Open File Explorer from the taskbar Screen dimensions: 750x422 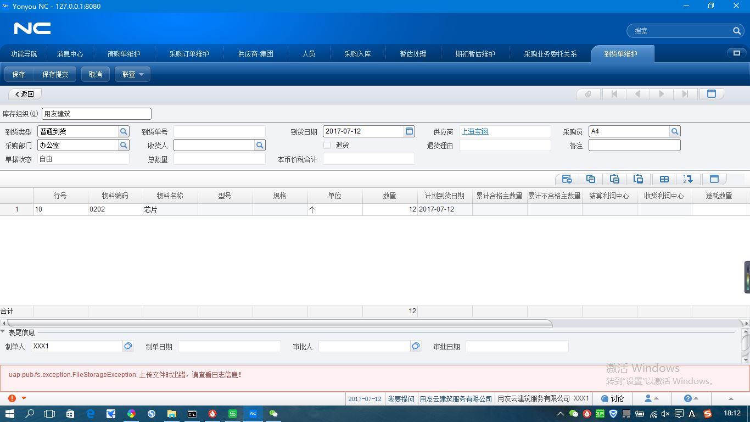point(172,413)
